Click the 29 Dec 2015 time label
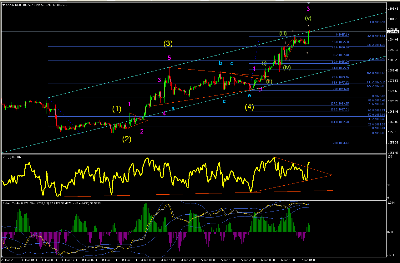Image resolution: width=400 pixels, height=263 pixels. [x=9, y=260]
